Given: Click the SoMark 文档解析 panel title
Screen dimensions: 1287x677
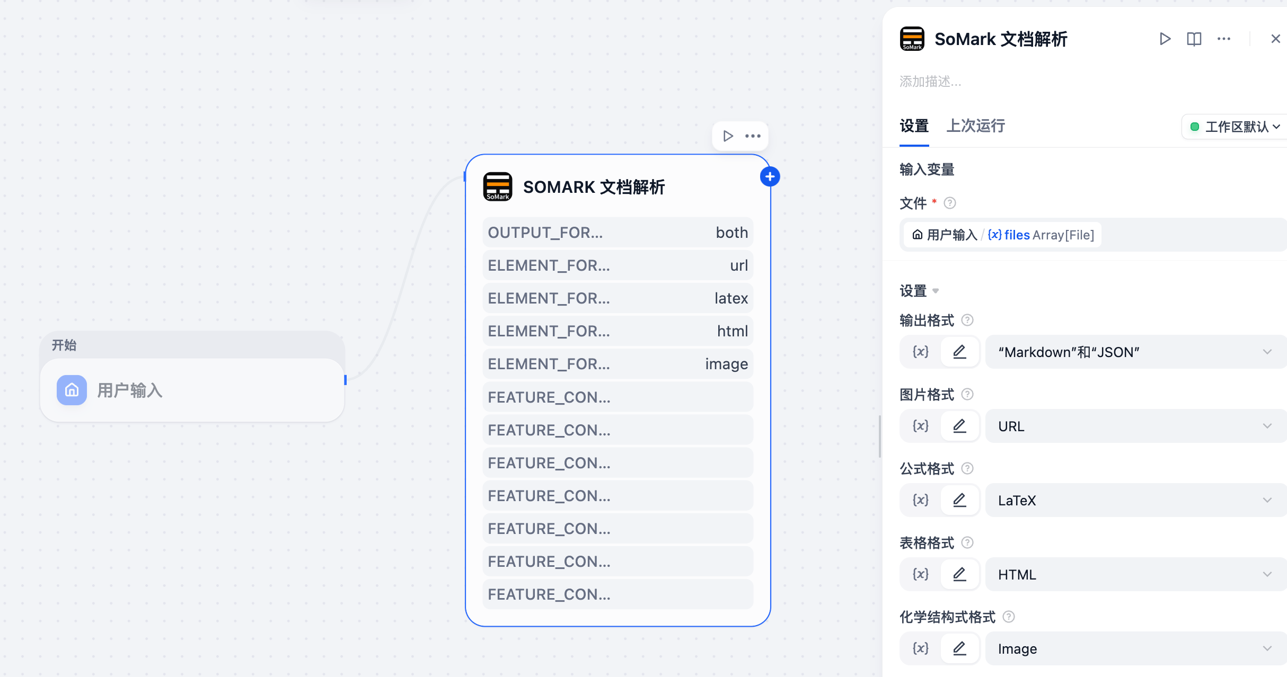Looking at the screenshot, I should (1001, 39).
